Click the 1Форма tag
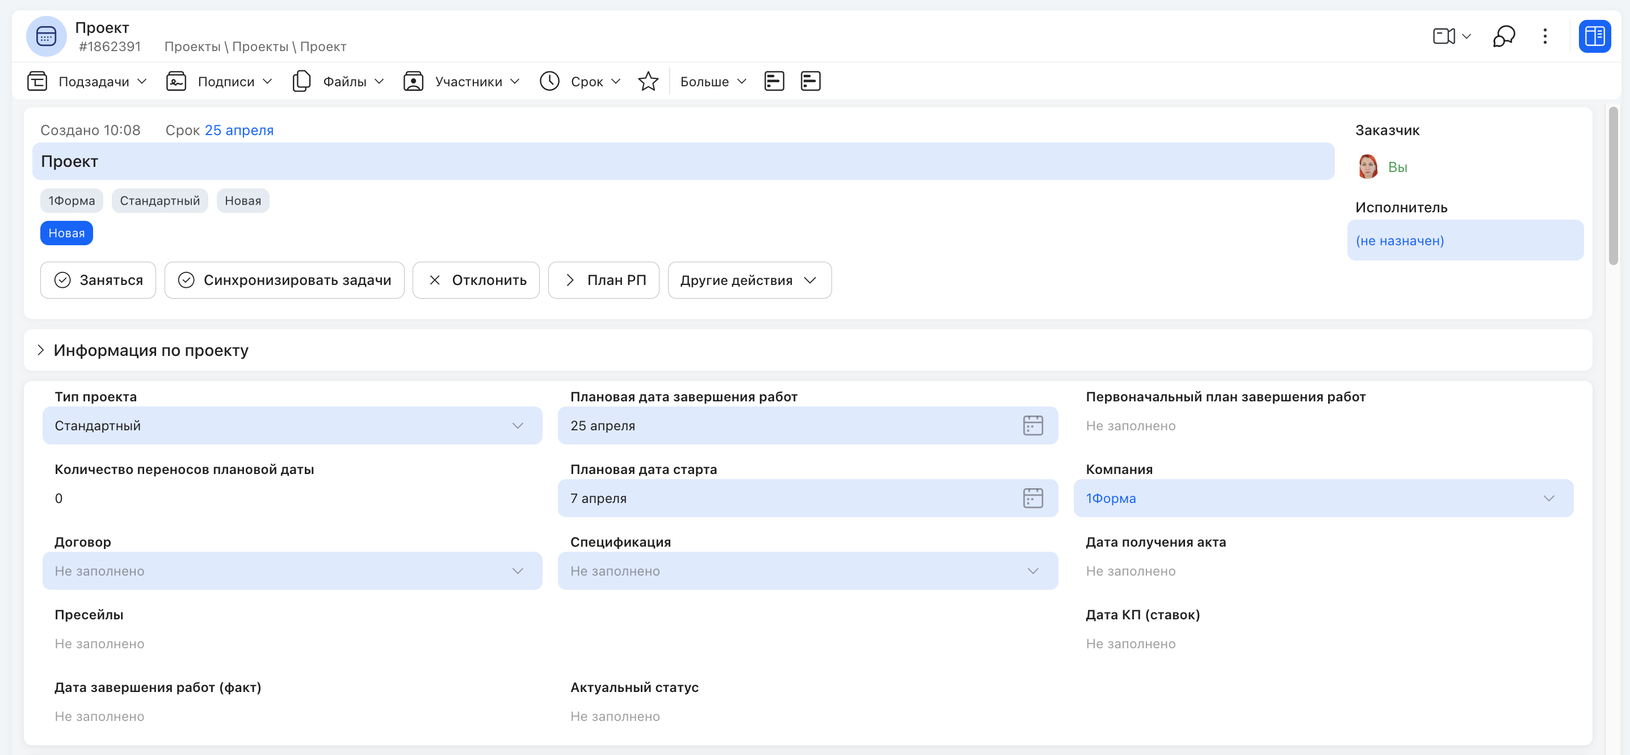The image size is (1630, 755). point(72,200)
